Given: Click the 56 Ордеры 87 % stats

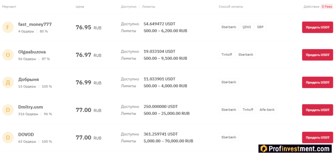Looking at the screenshot, I should 34,59.
